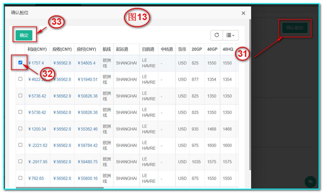Screen dimensions: 323x193
Task: Click the green 确定 button
Action: pos(24,35)
